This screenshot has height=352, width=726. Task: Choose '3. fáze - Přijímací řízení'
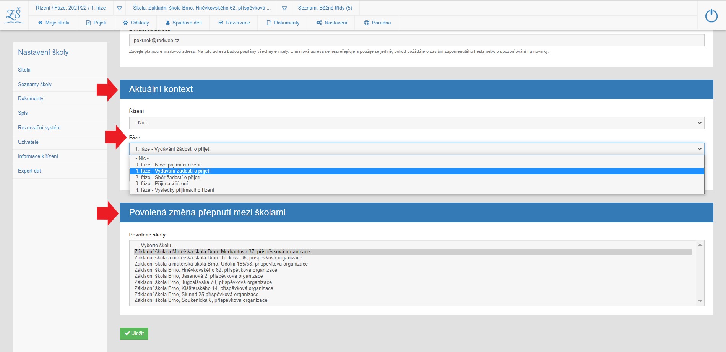click(417, 184)
